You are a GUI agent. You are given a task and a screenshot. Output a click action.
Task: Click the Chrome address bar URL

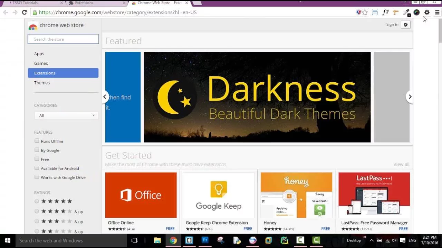pos(118,12)
